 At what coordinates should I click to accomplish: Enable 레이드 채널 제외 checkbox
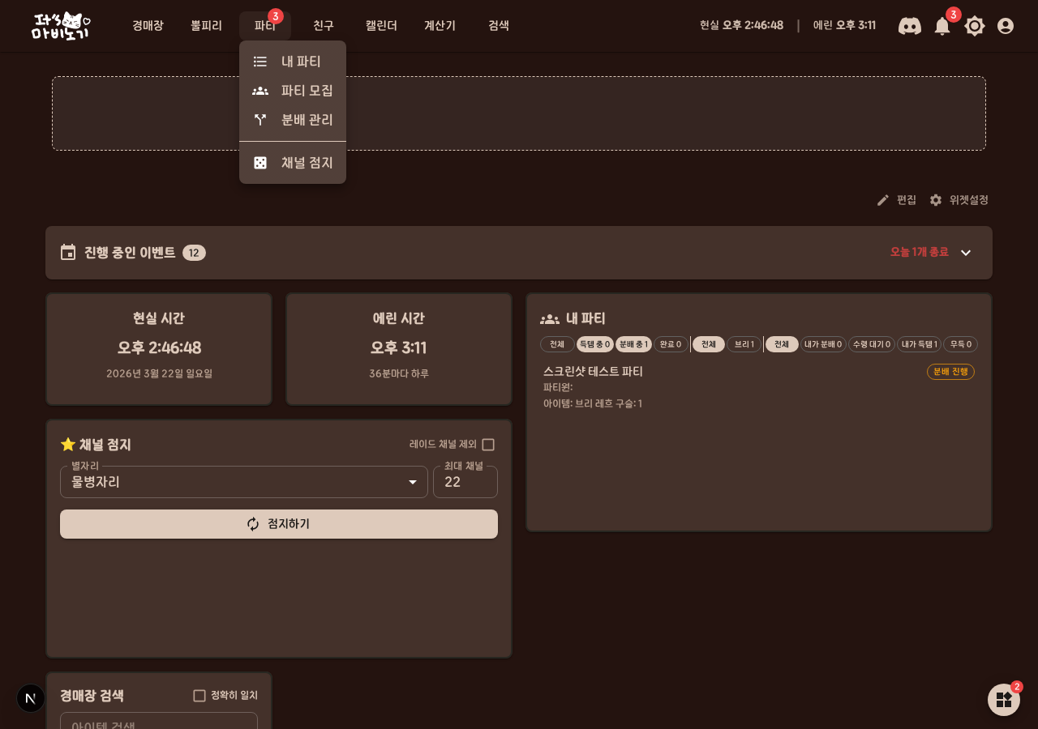click(488, 445)
